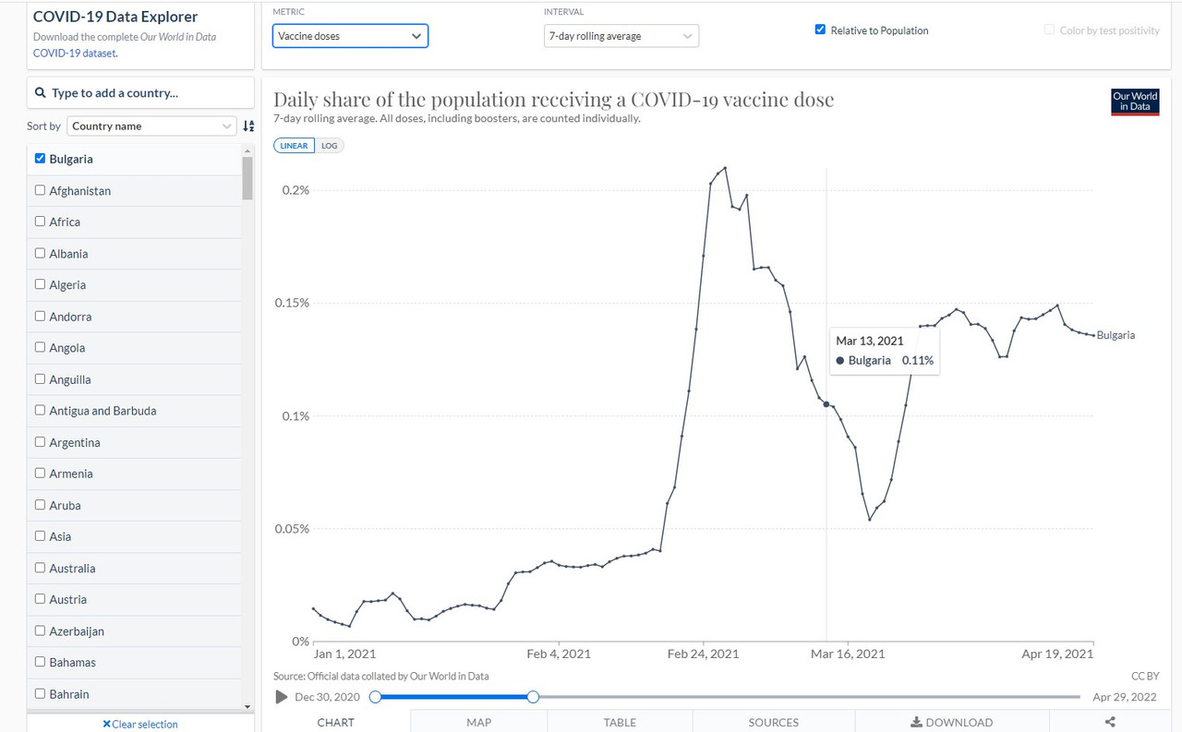1182x732 pixels.
Task: Check the Antigua and Barbuda checkbox
Action: coord(40,410)
